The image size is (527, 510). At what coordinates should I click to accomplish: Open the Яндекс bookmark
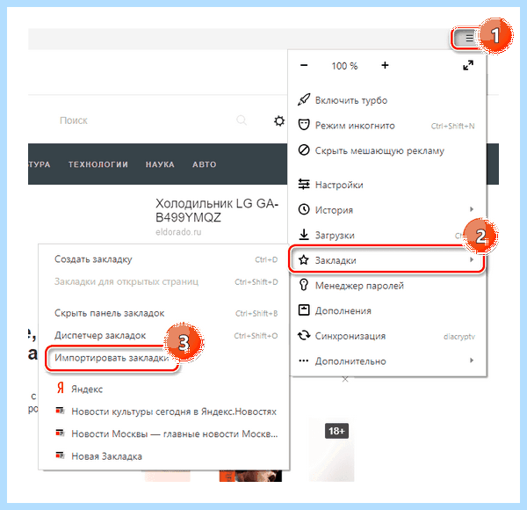coord(163,389)
